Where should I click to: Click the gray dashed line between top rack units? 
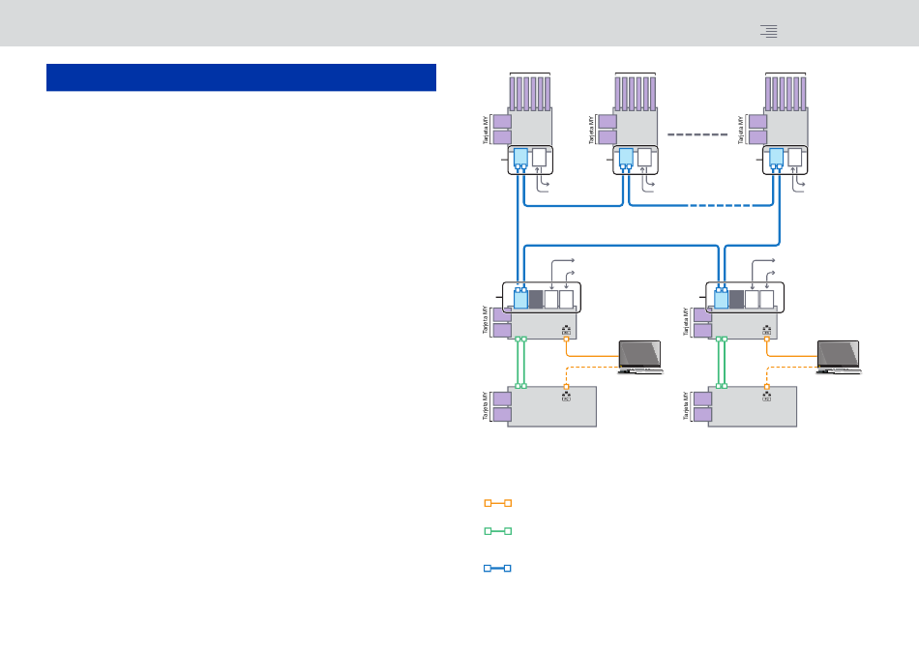point(697,134)
